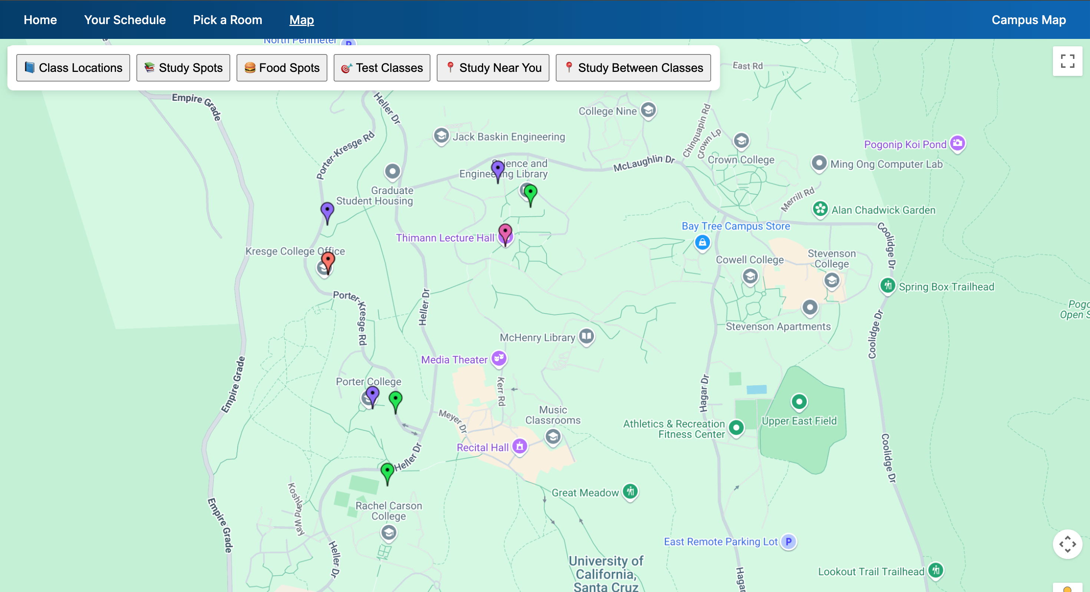Click the green pin near Rachel Carson College

[x=387, y=470]
